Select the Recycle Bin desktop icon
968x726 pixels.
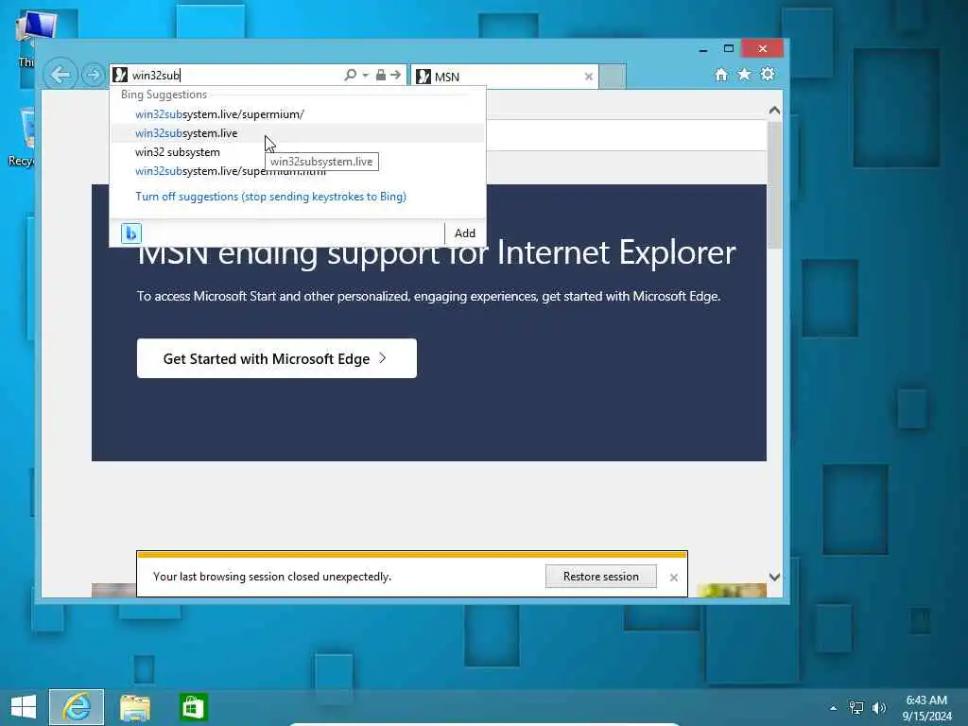point(22,138)
